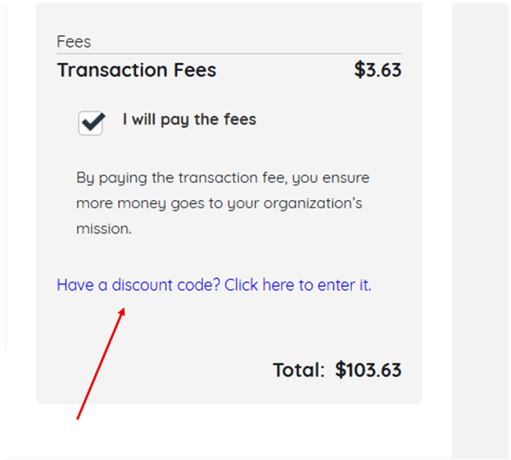Image resolution: width=511 pixels, height=460 pixels.
Task: Click the $3.63 fee amount
Action: pos(378,71)
